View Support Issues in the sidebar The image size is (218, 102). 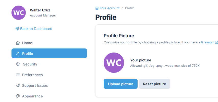(35, 86)
